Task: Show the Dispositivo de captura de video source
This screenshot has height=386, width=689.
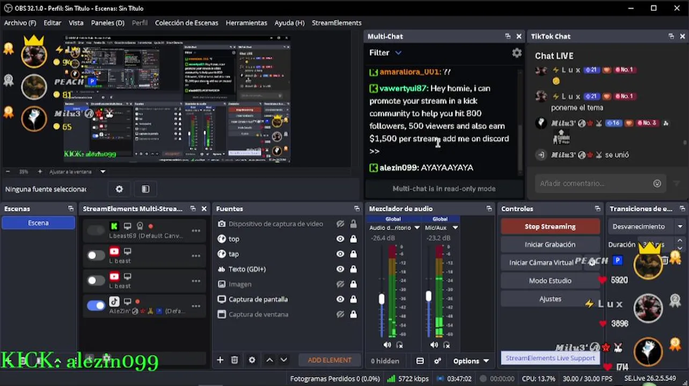Action: (340, 224)
